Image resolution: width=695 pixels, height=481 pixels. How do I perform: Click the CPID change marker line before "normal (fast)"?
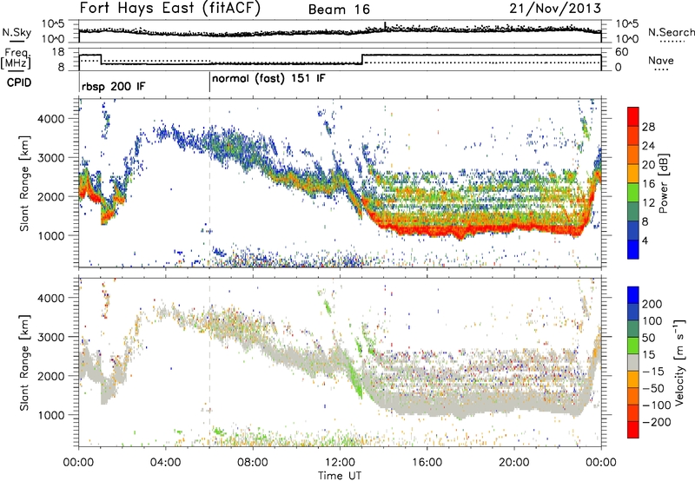point(209,82)
